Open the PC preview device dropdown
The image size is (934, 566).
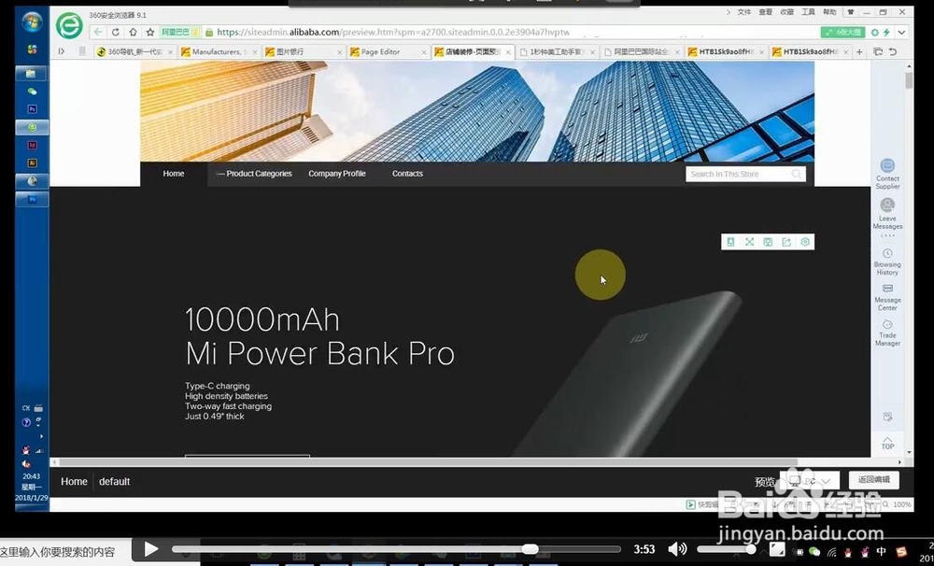(x=810, y=481)
